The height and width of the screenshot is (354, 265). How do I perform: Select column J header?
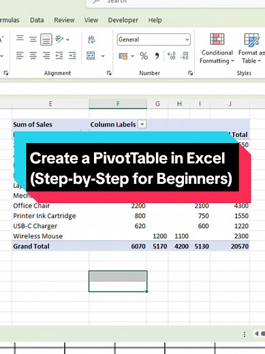coord(230,104)
